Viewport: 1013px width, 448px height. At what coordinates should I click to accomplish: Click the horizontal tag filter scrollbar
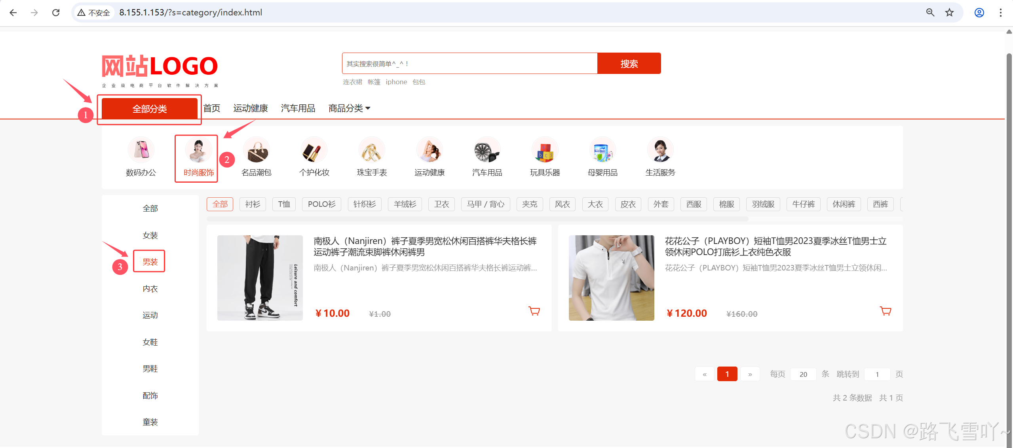[477, 219]
